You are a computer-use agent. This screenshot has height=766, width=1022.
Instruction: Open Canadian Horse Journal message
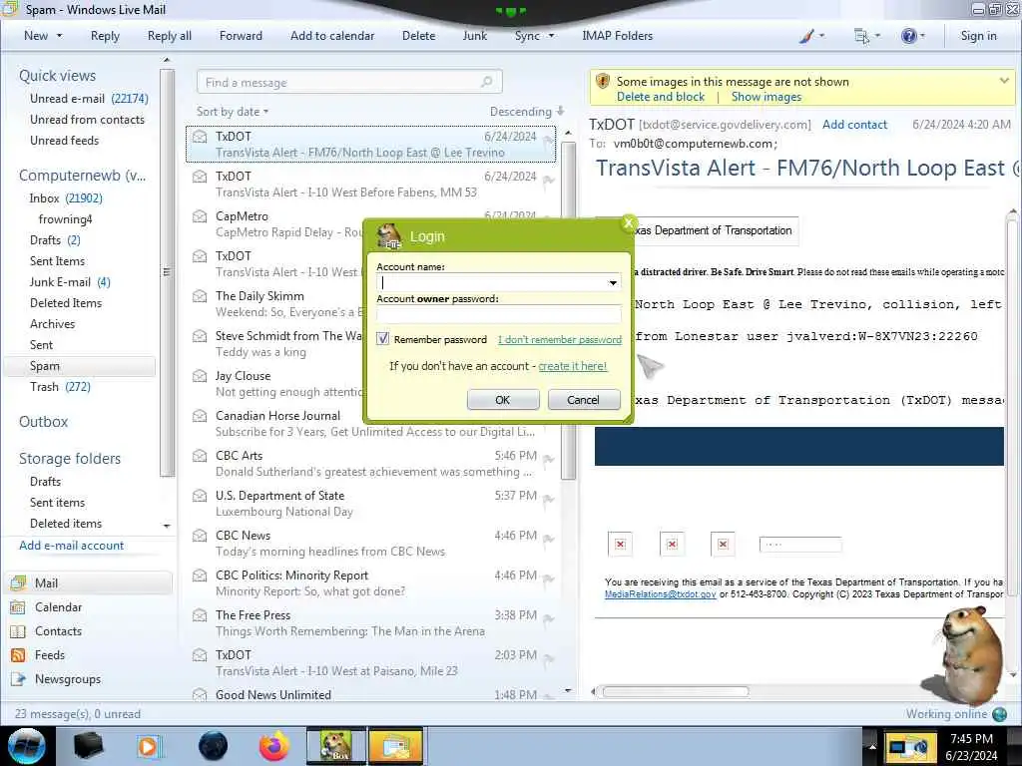[370, 423]
